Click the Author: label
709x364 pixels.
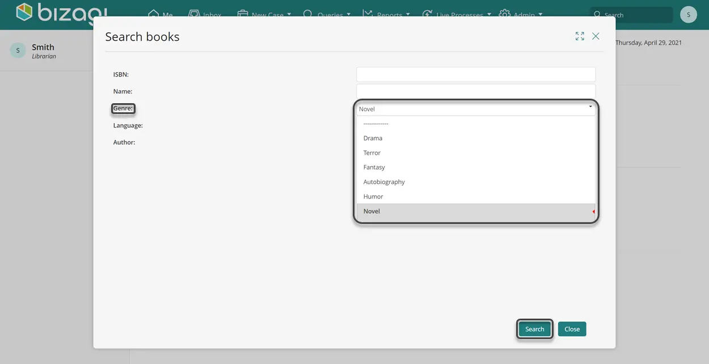tap(124, 142)
